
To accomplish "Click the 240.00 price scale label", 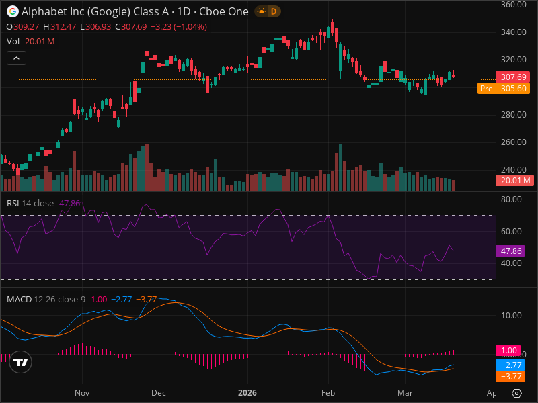I will pyautogui.click(x=513, y=169).
